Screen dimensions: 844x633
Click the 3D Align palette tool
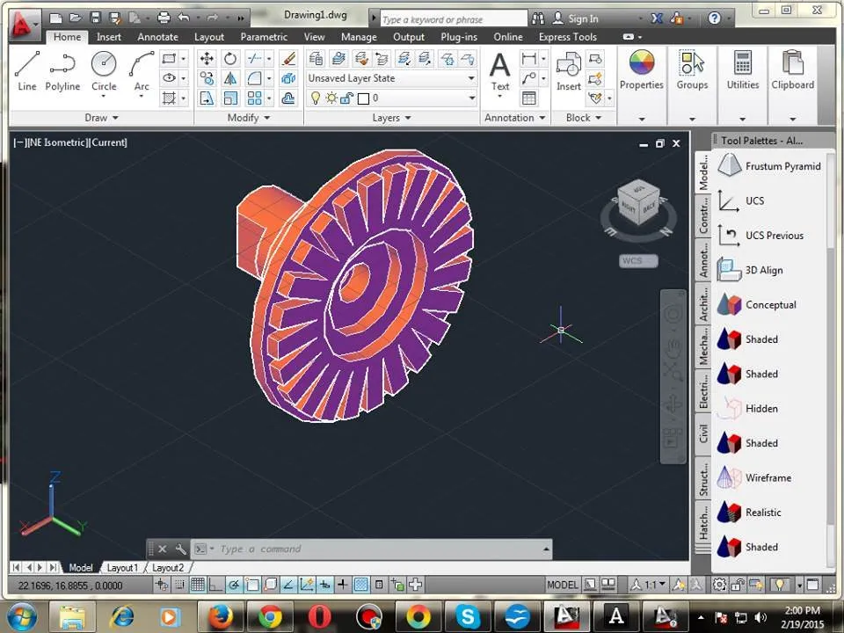[x=750, y=270]
